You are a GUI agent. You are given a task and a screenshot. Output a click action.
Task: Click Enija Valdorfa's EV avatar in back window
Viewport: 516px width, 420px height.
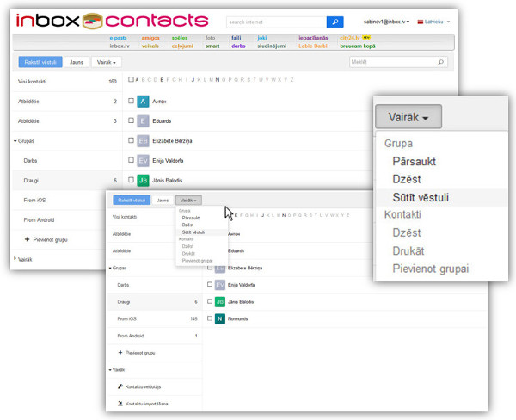143,161
